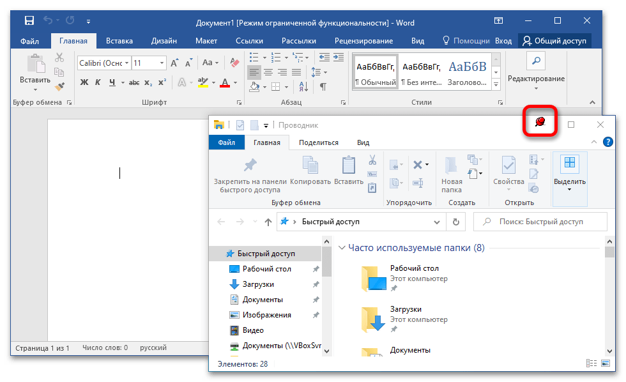Open the Вставка tab in Word
The height and width of the screenshot is (382, 626).
[x=119, y=41]
